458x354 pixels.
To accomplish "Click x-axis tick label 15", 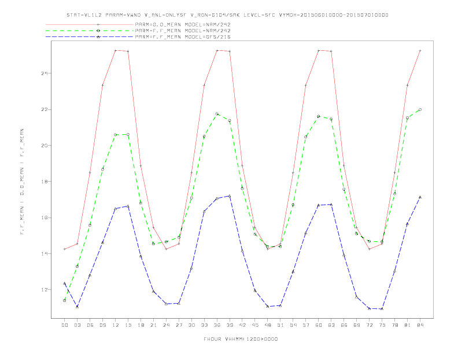I will (128, 325).
